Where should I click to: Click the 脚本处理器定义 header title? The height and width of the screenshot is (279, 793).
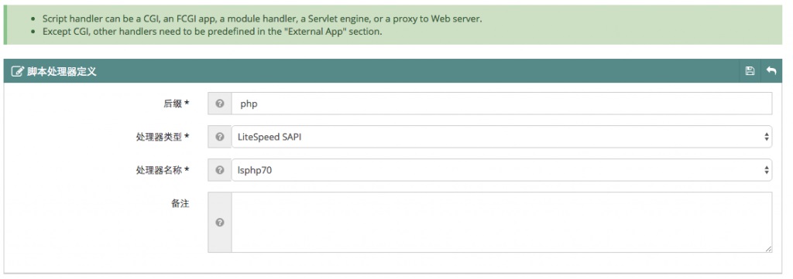click(x=62, y=71)
